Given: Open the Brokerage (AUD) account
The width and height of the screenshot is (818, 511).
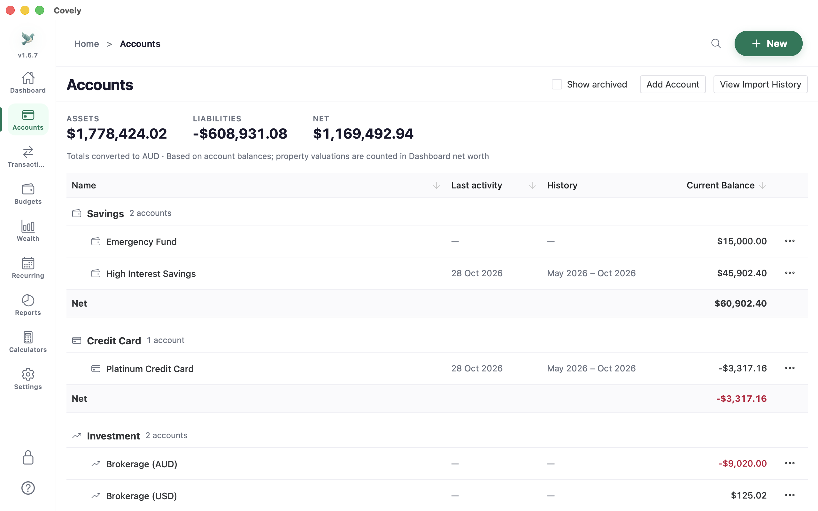Looking at the screenshot, I should [437, 464].
